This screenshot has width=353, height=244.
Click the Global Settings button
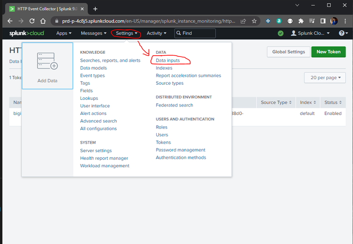point(288,52)
